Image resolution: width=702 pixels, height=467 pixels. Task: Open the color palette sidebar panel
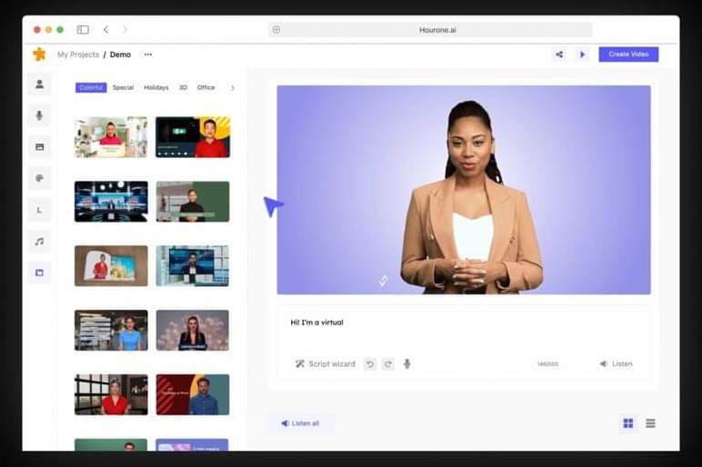tap(39, 179)
